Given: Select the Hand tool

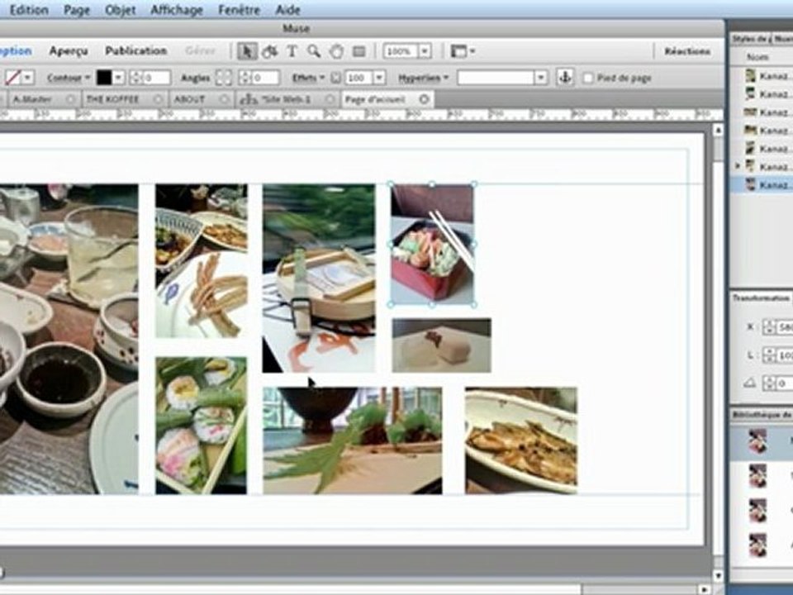Looking at the screenshot, I should [336, 51].
